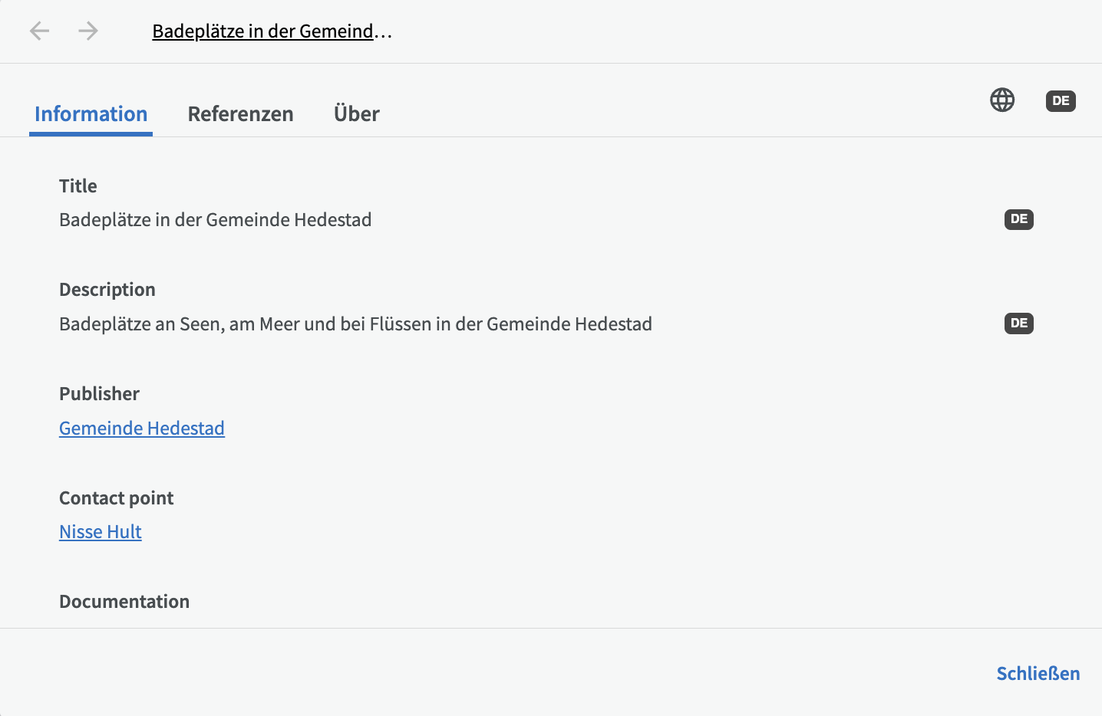Click the forward arrow icon
The height and width of the screenshot is (716, 1102).
[x=88, y=31]
